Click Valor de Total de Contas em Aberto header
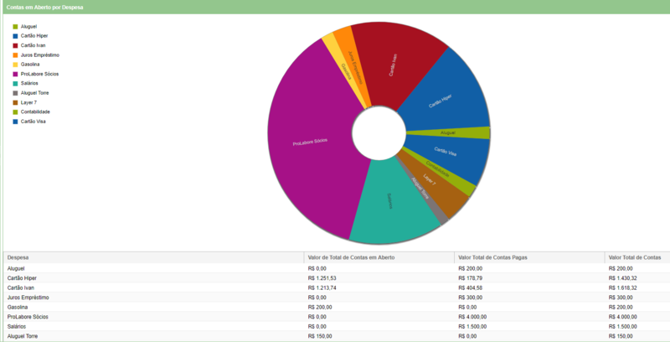Screen dimensions: 670x342 coord(351,257)
